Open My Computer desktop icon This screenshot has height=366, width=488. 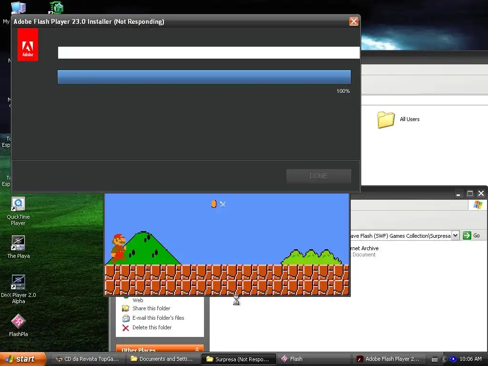click(18, 8)
